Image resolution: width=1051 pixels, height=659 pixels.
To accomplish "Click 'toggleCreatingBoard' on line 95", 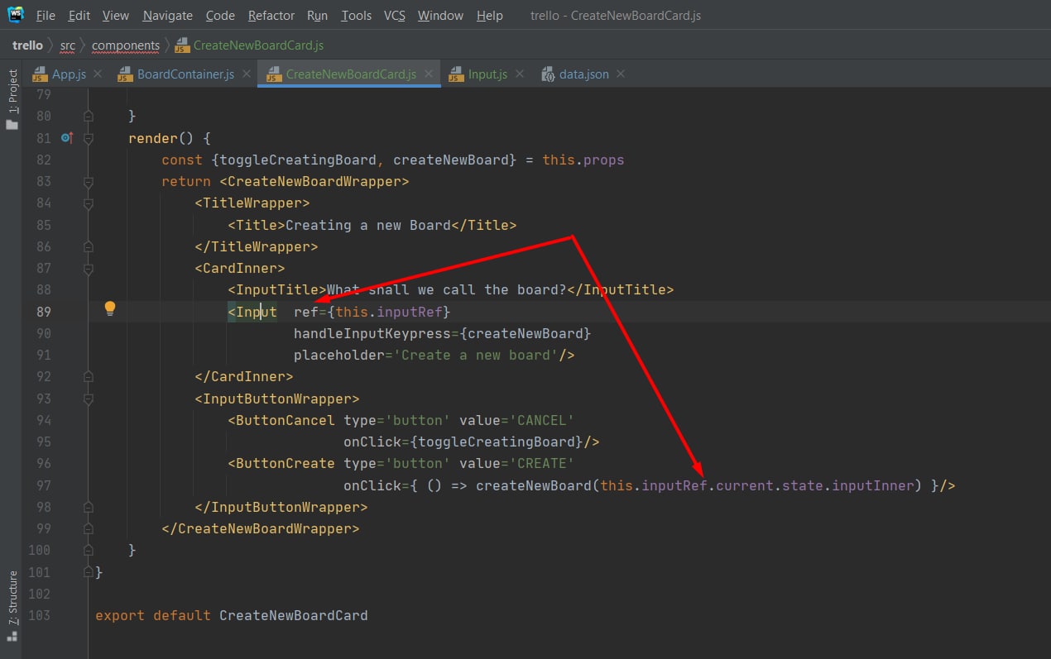I will [497, 442].
